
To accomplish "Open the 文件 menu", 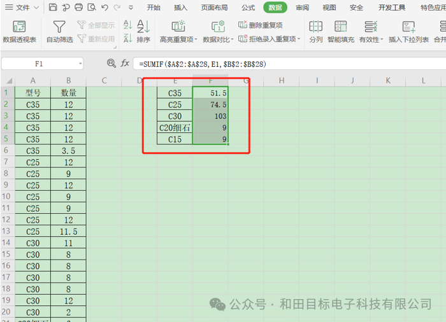I will 22,8.
